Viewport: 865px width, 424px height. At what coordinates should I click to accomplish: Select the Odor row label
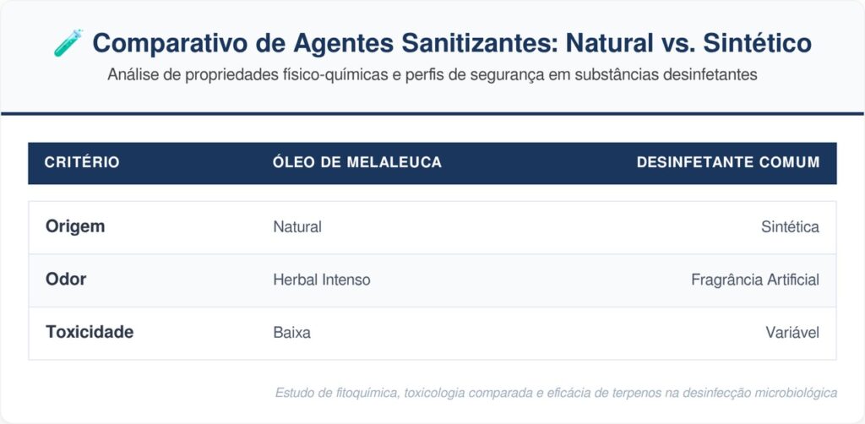pyautogui.click(x=66, y=279)
